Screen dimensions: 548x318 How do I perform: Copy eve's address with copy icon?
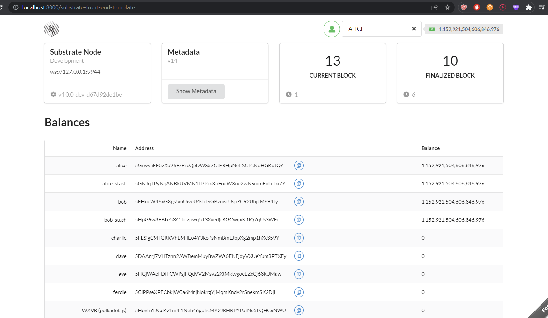click(299, 274)
